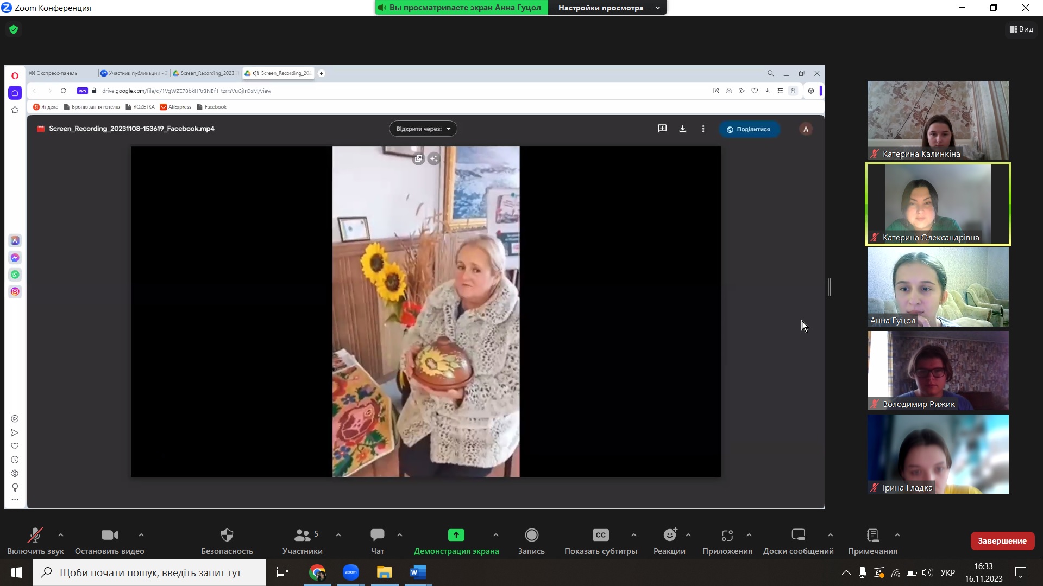Open the Примечания notes icon

[x=872, y=536]
